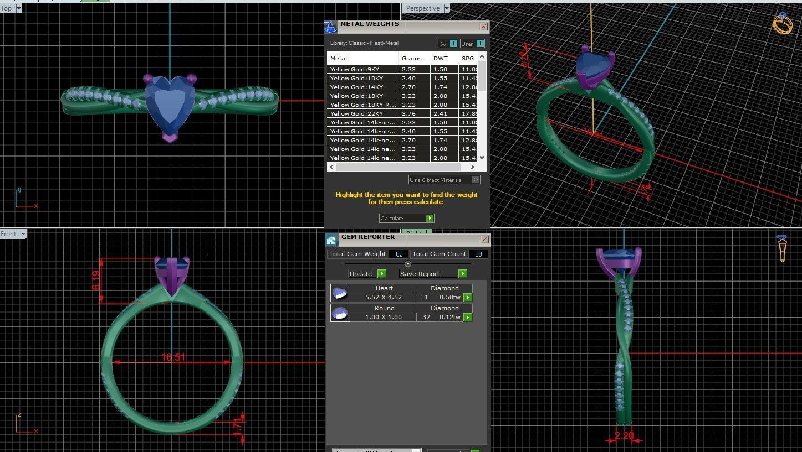Select the Yellow Gold:9KY row

402,69
